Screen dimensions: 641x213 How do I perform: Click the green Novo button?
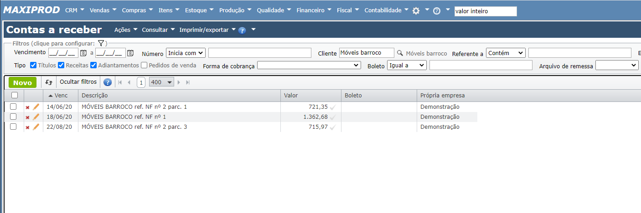point(22,82)
